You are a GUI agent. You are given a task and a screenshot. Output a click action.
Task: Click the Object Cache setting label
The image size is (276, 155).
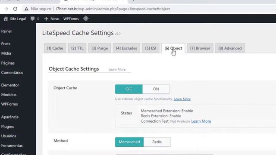pos(65,88)
